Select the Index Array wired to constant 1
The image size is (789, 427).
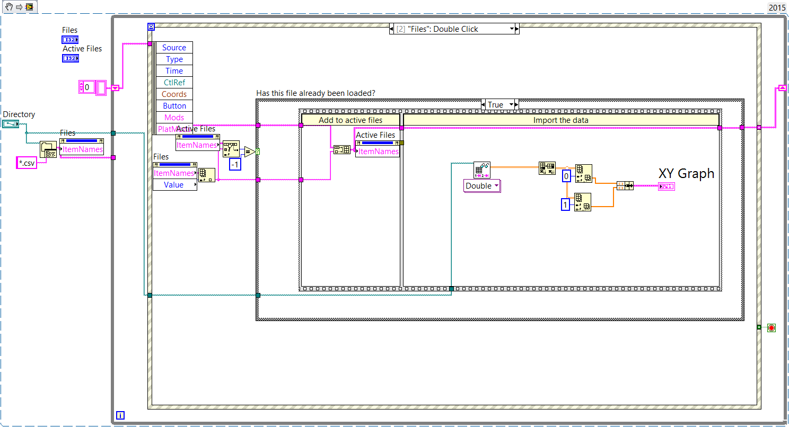click(583, 202)
